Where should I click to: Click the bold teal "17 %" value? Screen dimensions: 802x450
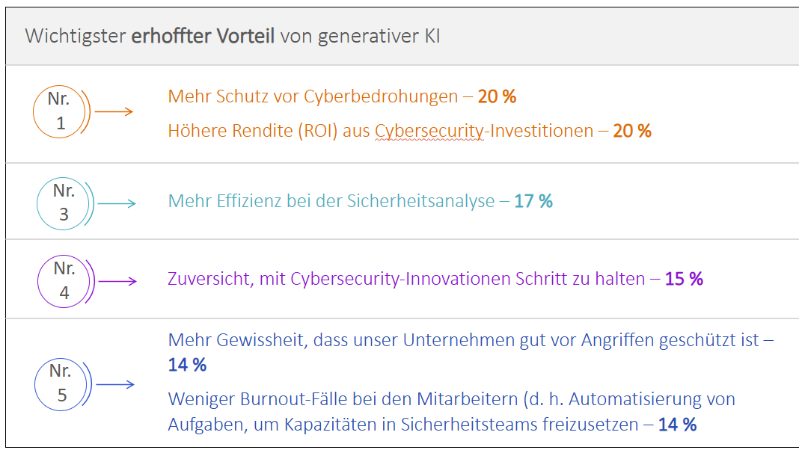[x=533, y=201]
